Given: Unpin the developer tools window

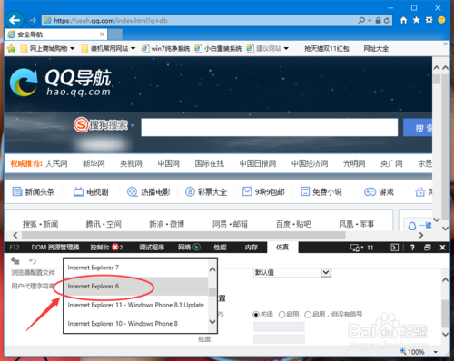Looking at the screenshot, I should [x=428, y=248].
